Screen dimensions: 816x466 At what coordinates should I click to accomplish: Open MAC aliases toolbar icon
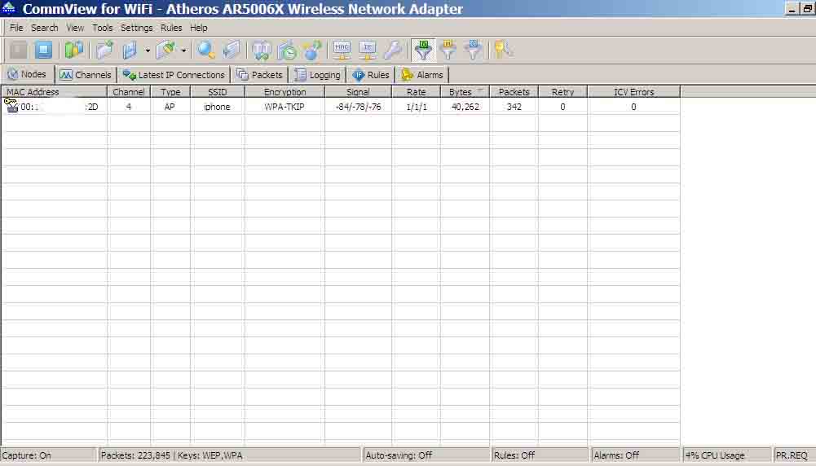coord(342,50)
